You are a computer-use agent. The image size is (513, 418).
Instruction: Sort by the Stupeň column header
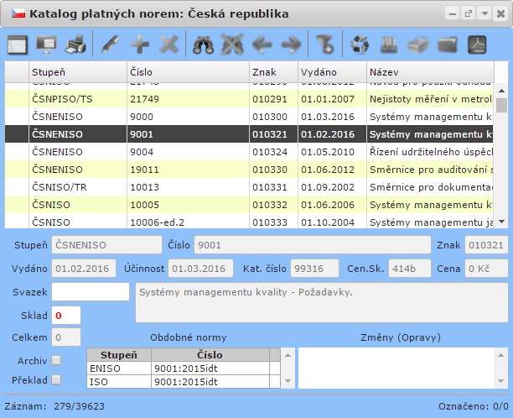click(78, 71)
